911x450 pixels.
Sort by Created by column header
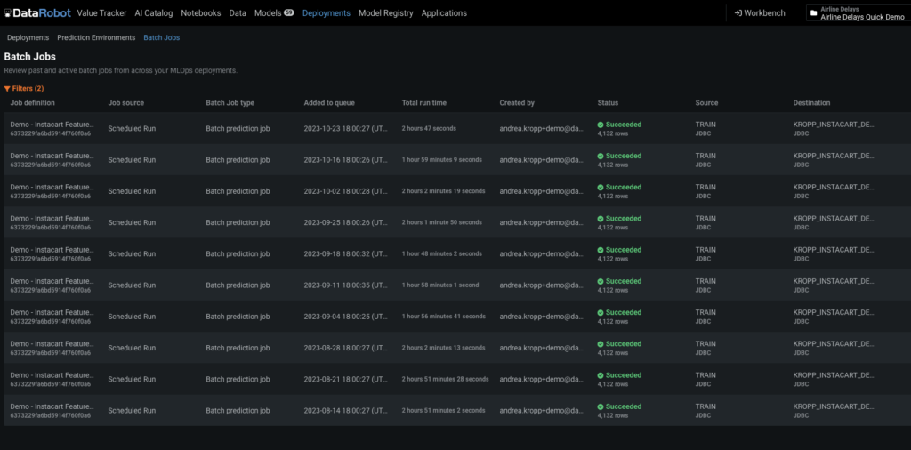(517, 103)
